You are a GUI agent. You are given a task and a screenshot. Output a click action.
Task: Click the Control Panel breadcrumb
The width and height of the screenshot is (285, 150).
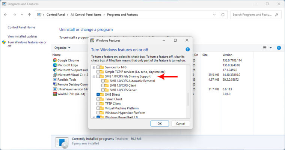point(56,15)
